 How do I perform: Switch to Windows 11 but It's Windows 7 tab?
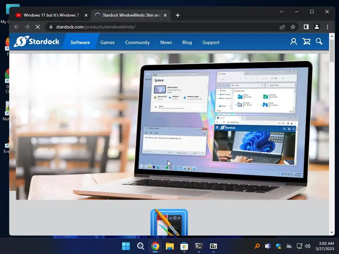(51, 15)
